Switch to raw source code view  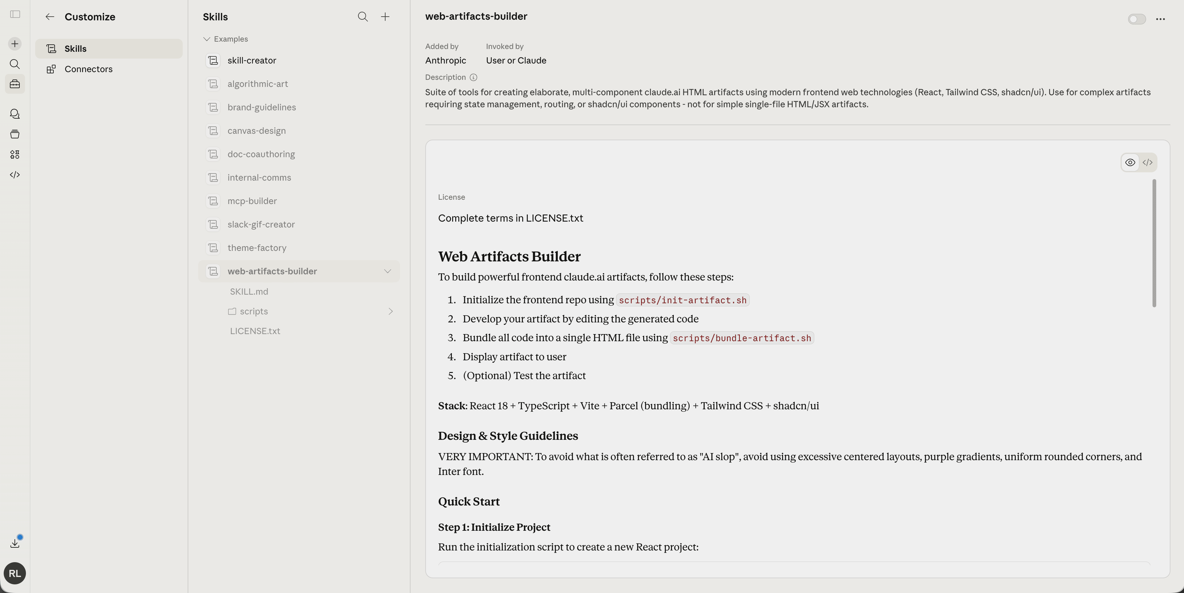pos(1147,162)
